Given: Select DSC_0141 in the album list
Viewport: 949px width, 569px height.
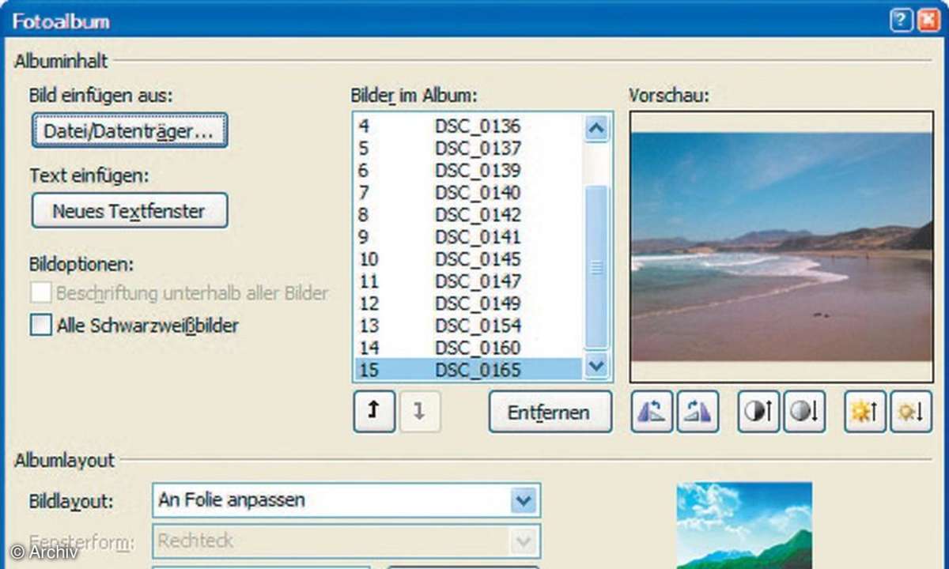Looking at the screenshot, I should (469, 236).
